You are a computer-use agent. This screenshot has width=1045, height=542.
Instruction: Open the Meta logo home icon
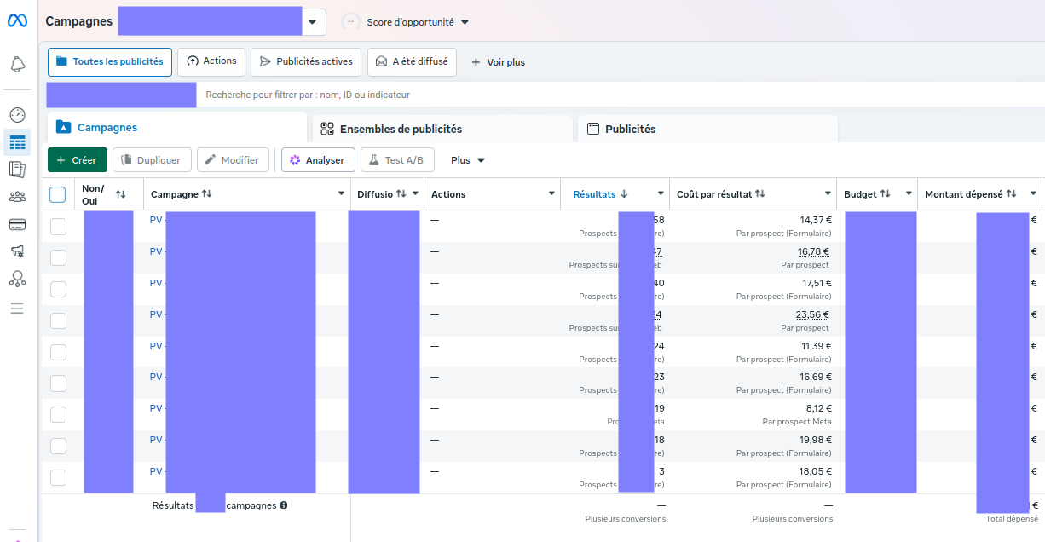pyautogui.click(x=17, y=20)
